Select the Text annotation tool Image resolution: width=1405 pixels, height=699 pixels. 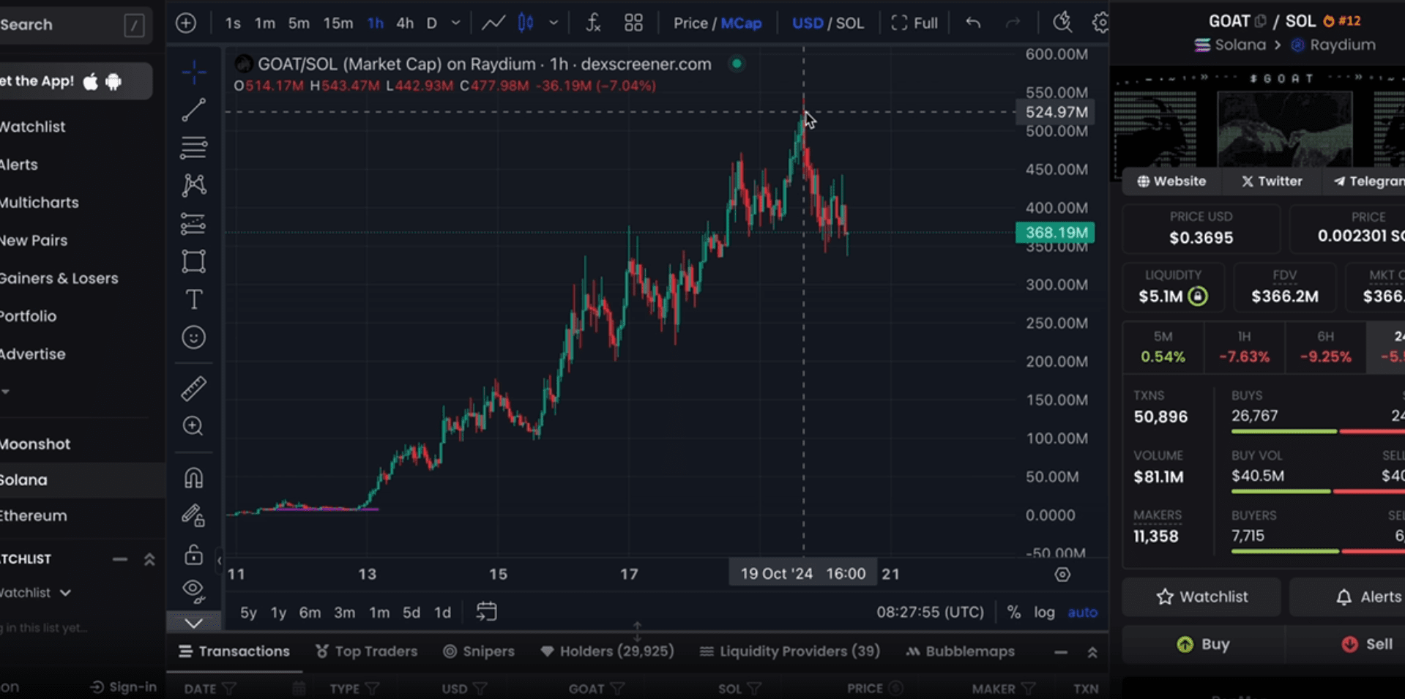point(194,299)
